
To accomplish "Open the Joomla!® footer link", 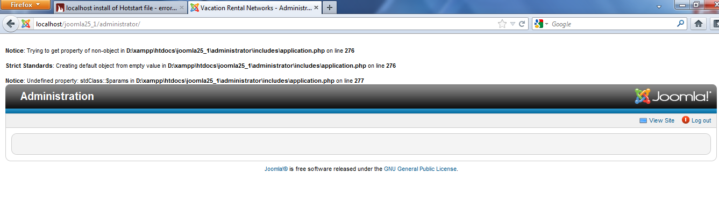I will tap(276, 169).
